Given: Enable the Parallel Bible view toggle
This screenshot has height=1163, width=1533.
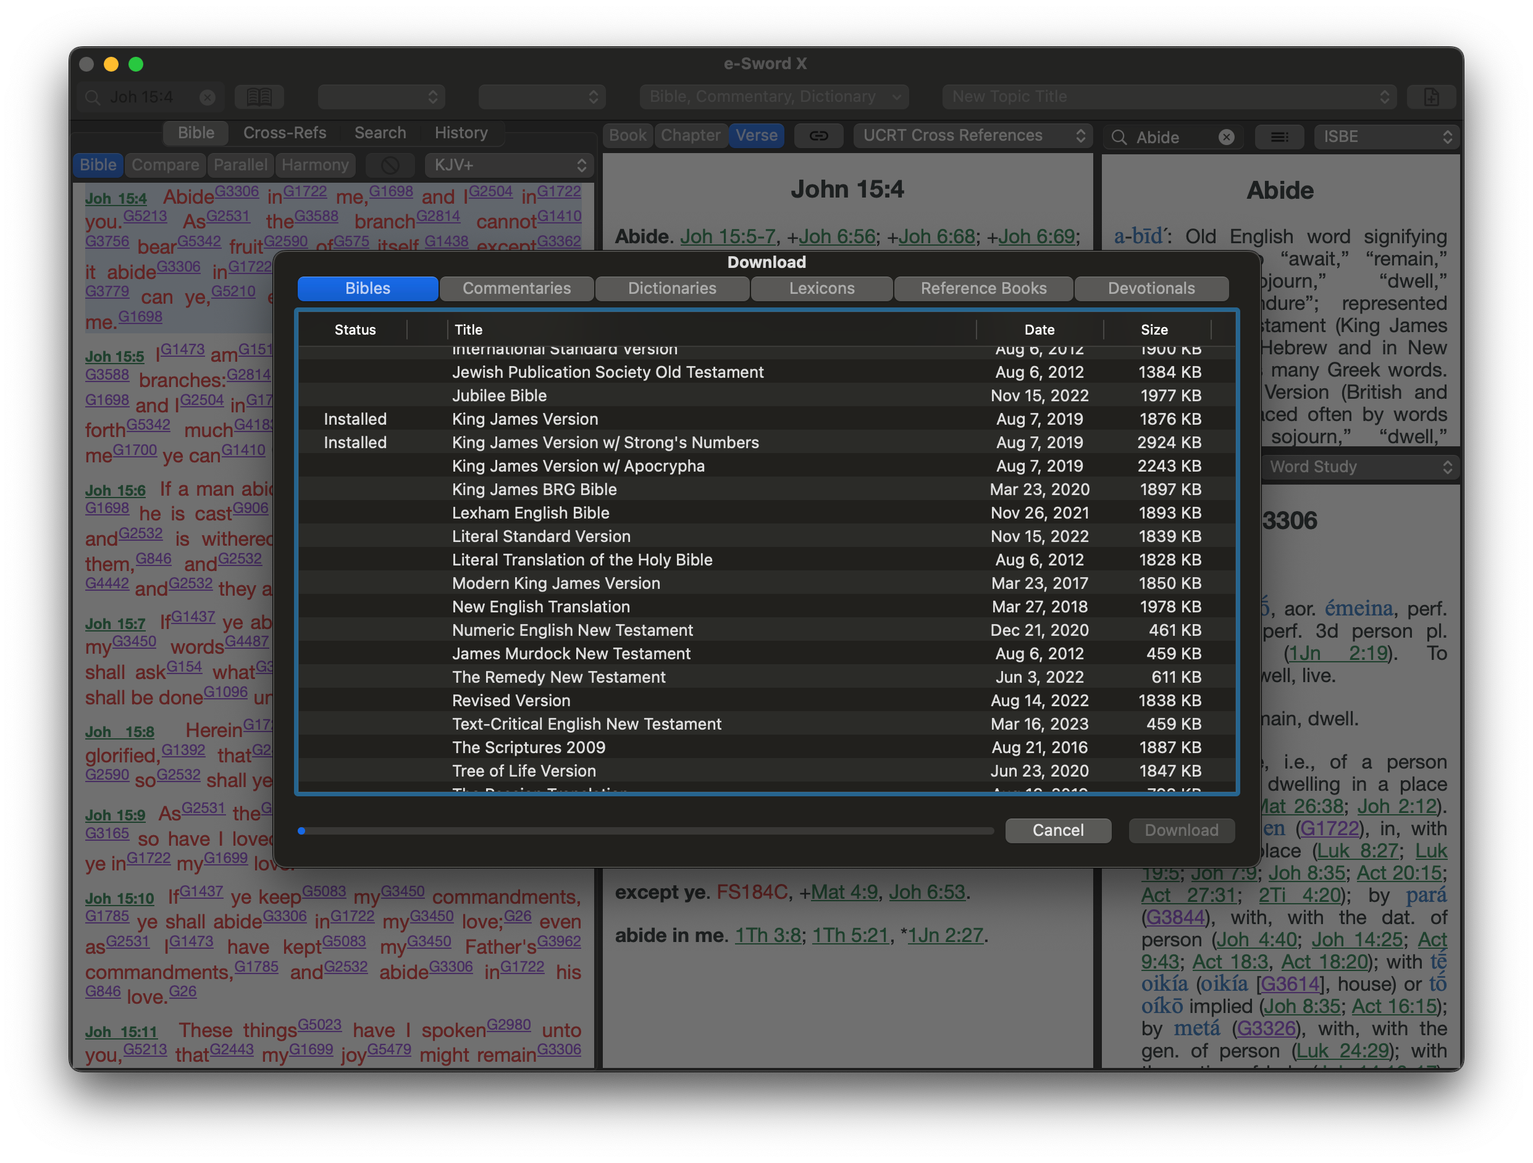Looking at the screenshot, I should 240,165.
